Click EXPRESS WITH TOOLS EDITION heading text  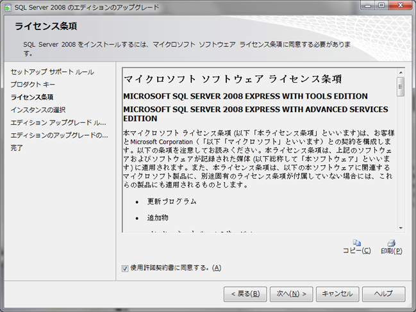[245, 96]
